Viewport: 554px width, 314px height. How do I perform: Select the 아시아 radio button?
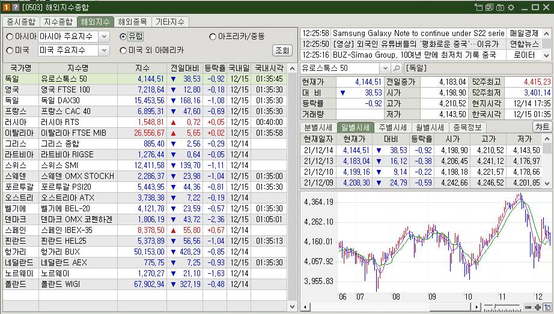coord(10,37)
